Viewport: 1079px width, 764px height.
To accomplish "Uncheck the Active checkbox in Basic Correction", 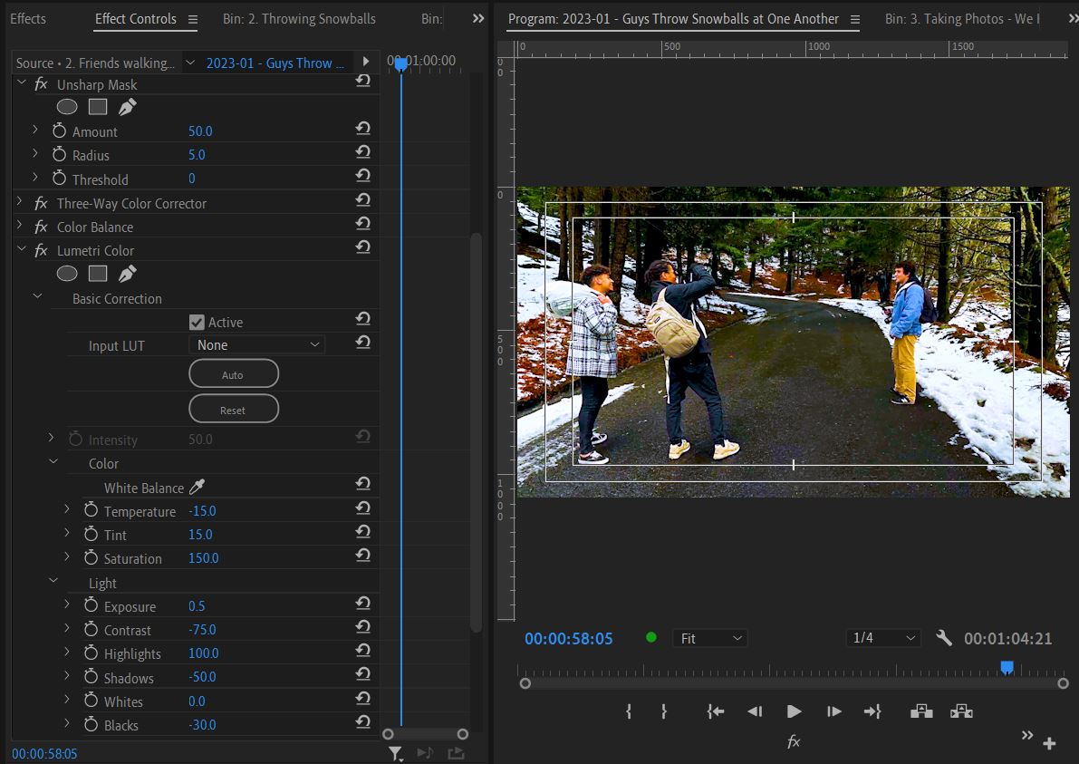I will [197, 322].
